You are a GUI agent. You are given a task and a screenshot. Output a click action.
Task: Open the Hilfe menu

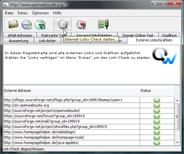pos(57,13)
